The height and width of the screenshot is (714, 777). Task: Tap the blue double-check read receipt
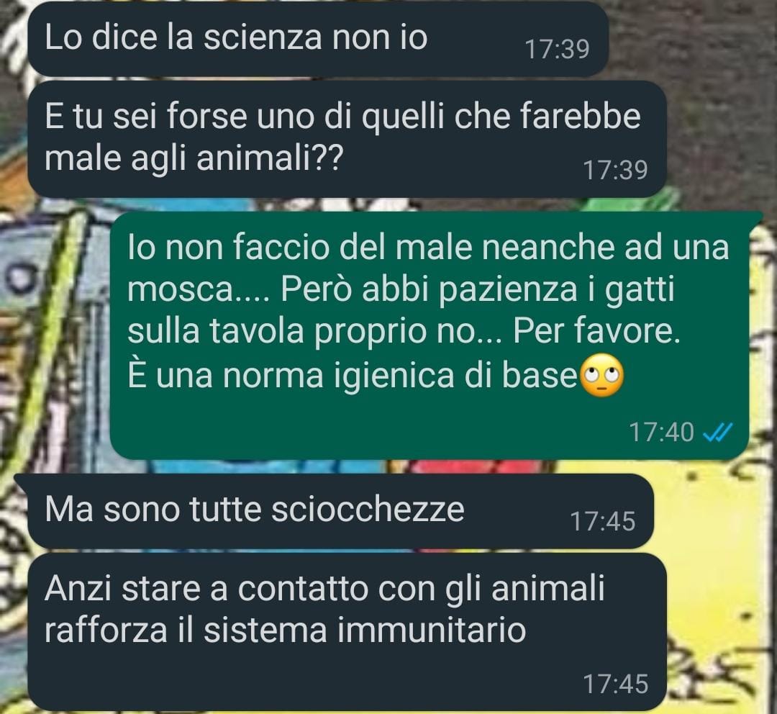pyautogui.click(x=717, y=433)
